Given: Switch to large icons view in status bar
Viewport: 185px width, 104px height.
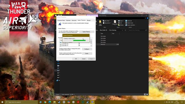Looking at the screenshot, I should coord(147,94).
